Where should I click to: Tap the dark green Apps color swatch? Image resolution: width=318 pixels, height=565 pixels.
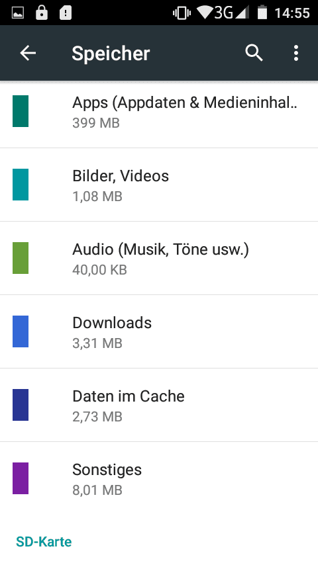21,111
